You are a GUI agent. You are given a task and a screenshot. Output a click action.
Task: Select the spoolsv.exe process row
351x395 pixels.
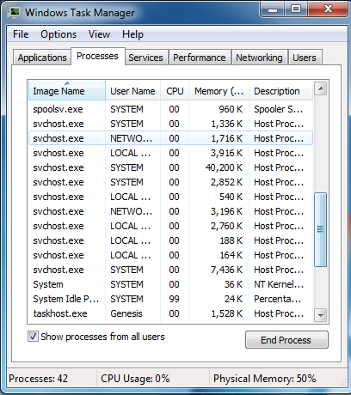(170, 109)
